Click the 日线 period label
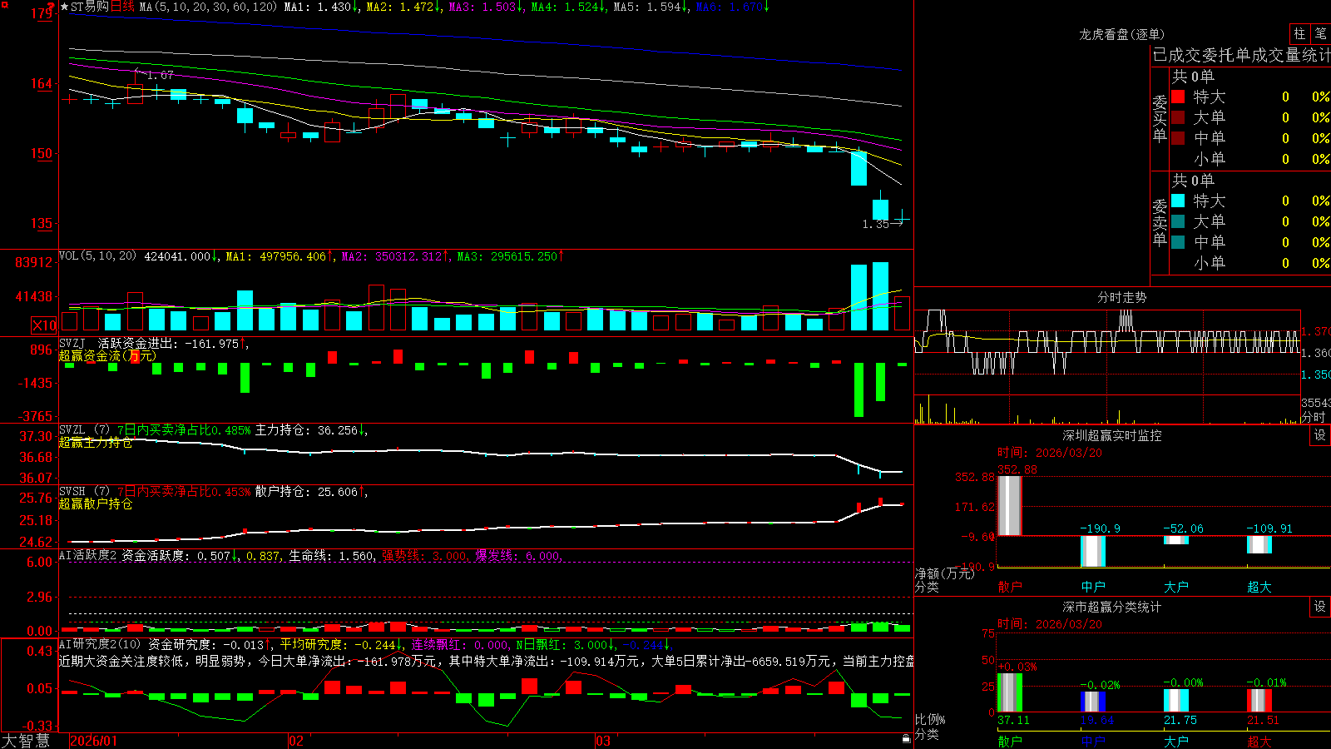Screen dimensions: 1331x749 pyautogui.click(x=122, y=7)
